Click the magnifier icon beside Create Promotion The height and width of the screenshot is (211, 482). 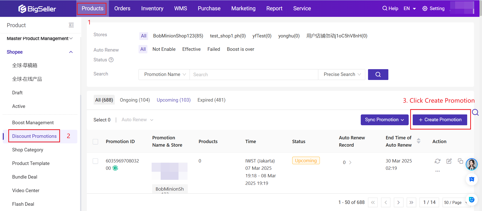(x=475, y=112)
